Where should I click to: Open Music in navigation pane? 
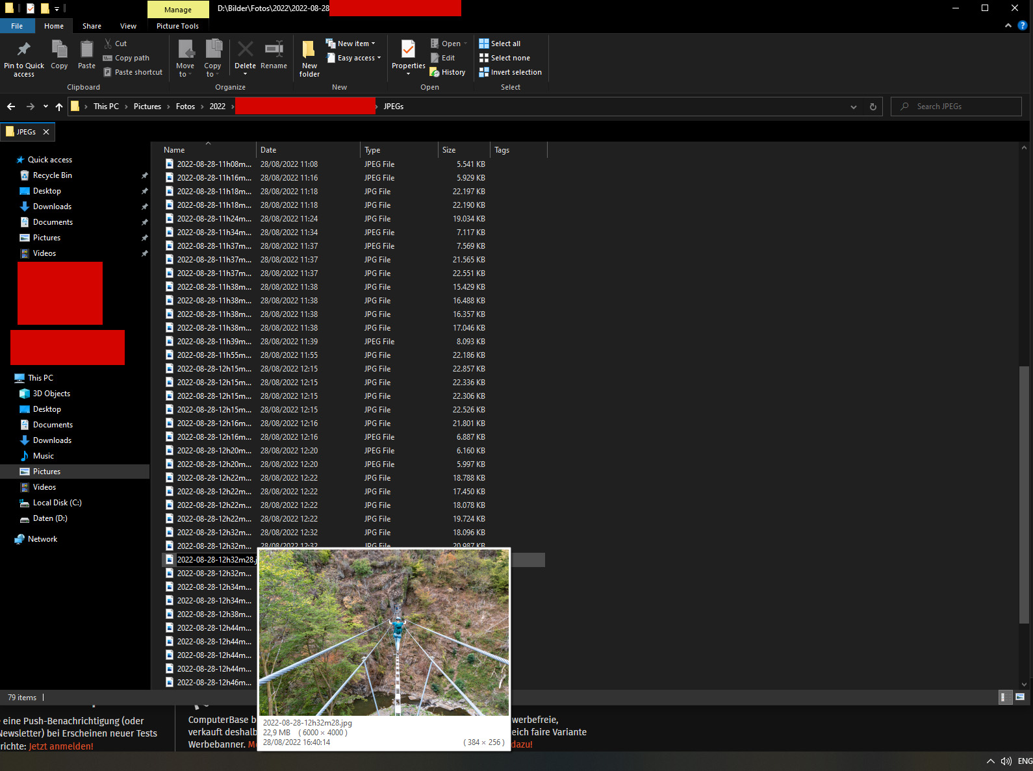[44, 456]
